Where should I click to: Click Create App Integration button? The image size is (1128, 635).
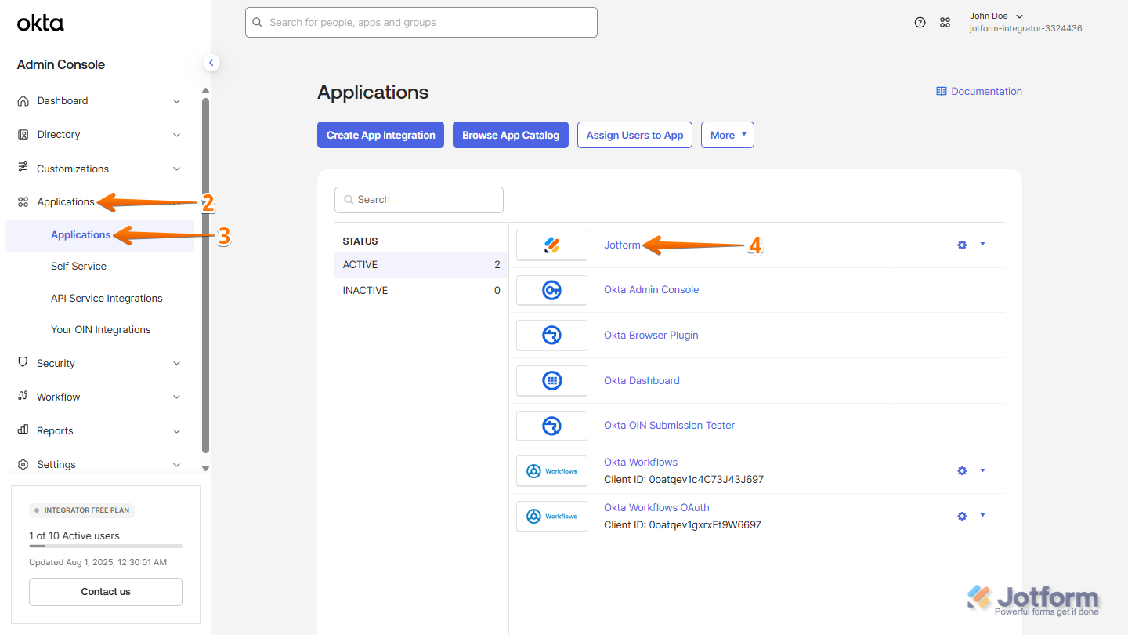(x=381, y=135)
